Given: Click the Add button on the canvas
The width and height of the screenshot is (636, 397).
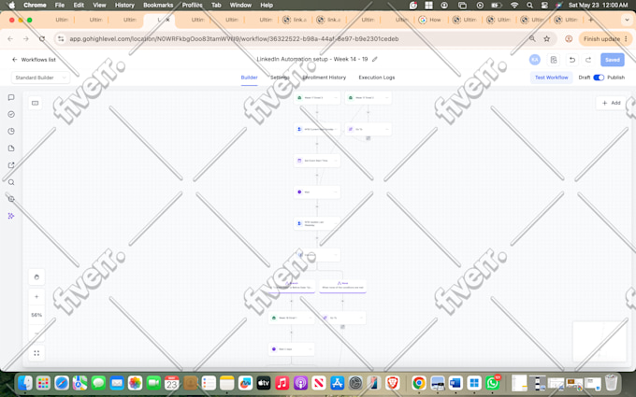Looking at the screenshot, I should click(612, 103).
